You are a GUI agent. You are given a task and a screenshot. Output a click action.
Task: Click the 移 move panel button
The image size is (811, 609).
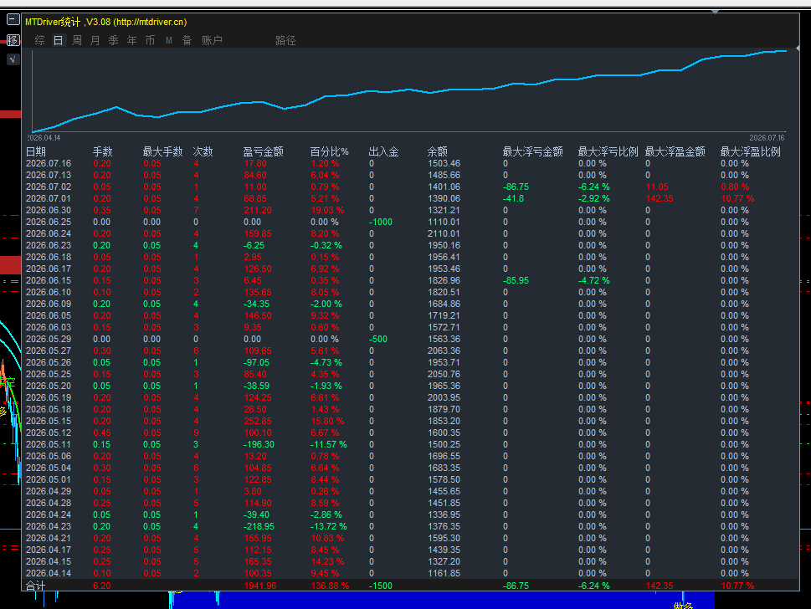13,40
